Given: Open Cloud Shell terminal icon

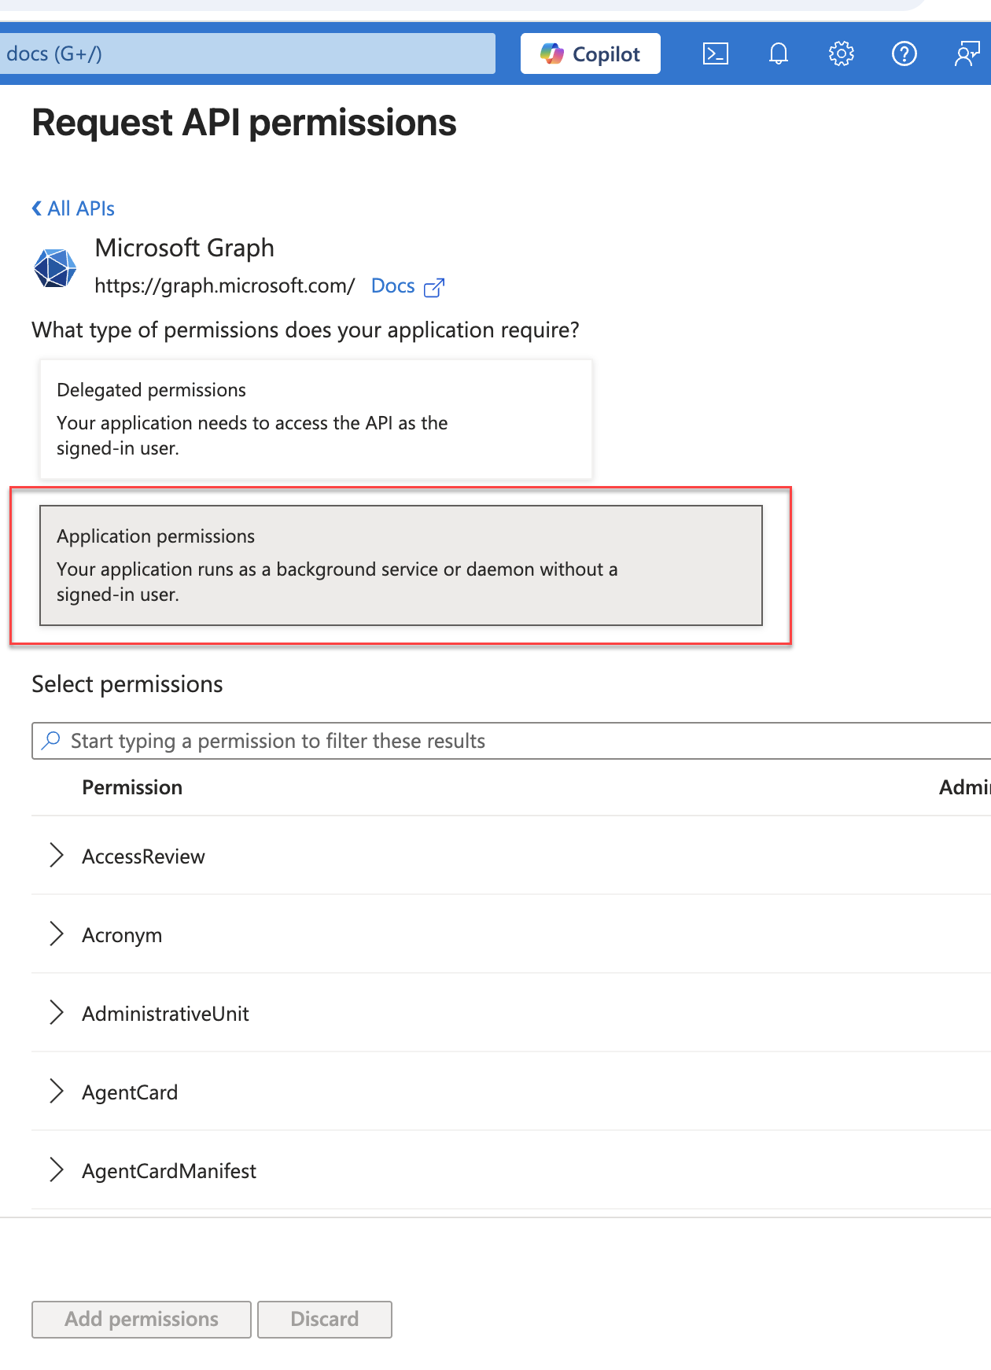Looking at the screenshot, I should tap(715, 54).
